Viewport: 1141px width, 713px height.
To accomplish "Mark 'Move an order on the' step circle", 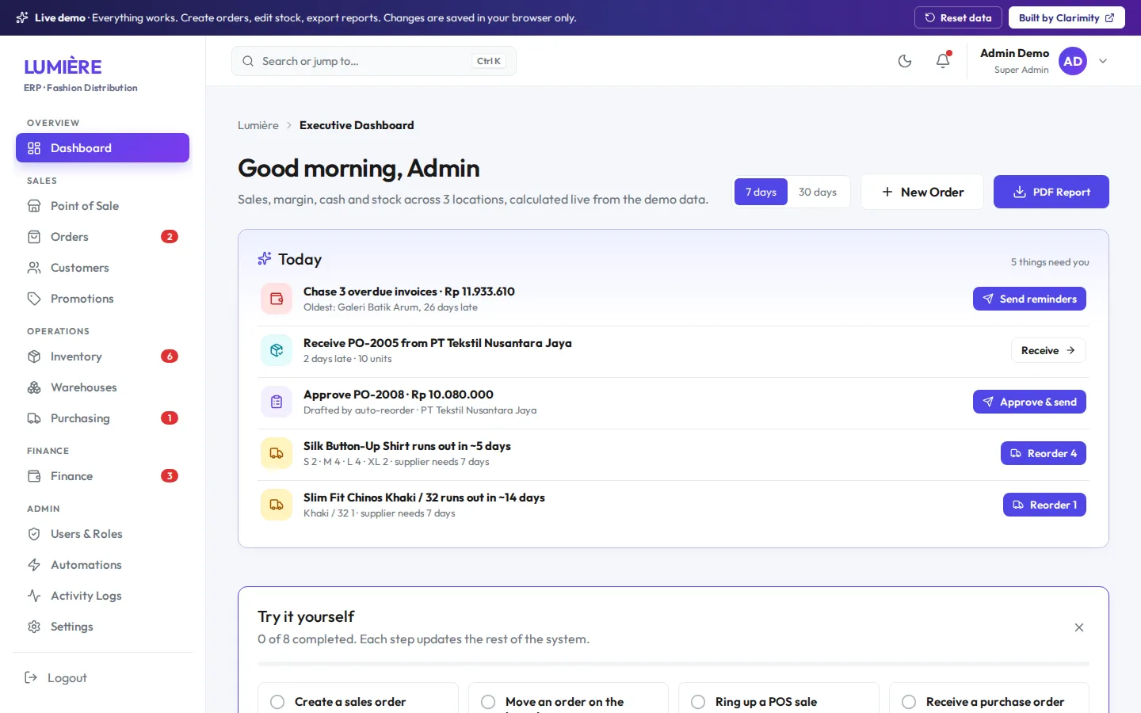I will 488,702.
